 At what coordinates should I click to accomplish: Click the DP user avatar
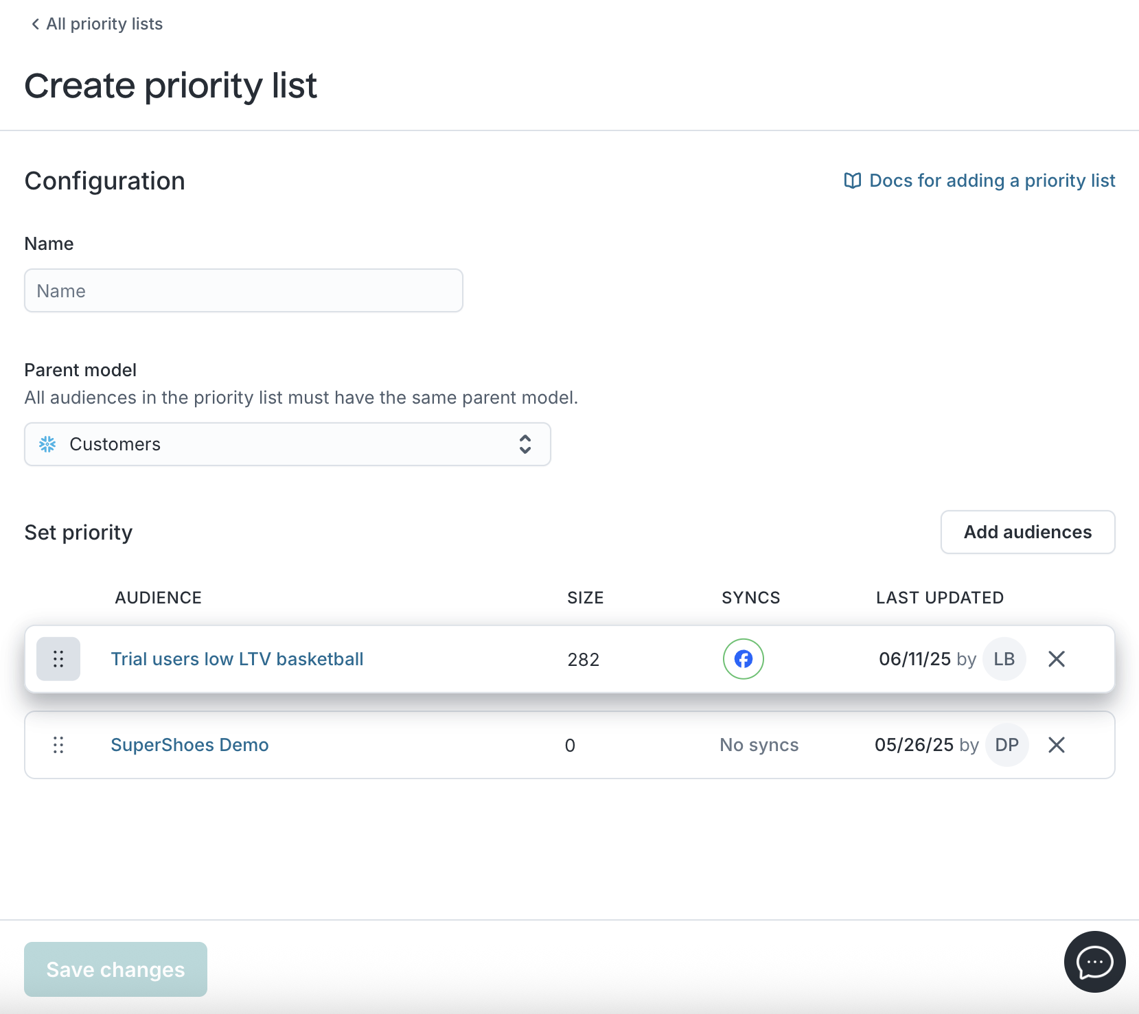[1006, 745]
